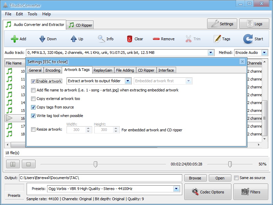The width and height of the screenshot is (273, 205).
Task: Click the volume slider handle
Action: [x=230, y=164]
